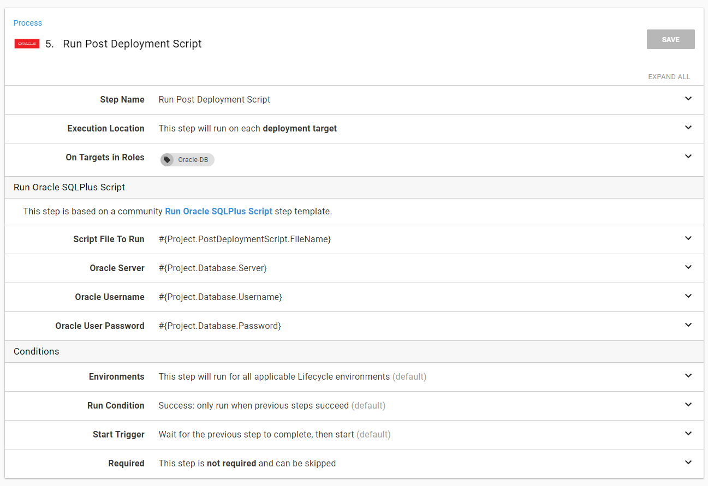
Task: Open Run Oracle SQLPlus Script template link
Action: pyautogui.click(x=218, y=211)
